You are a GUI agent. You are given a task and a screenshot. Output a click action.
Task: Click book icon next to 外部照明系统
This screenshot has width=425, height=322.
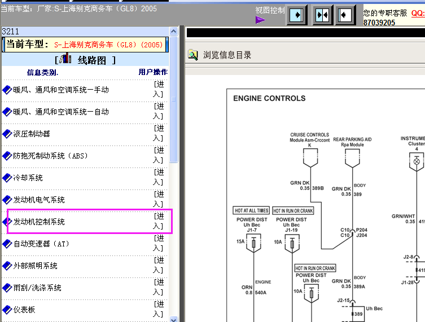[x=7, y=266]
